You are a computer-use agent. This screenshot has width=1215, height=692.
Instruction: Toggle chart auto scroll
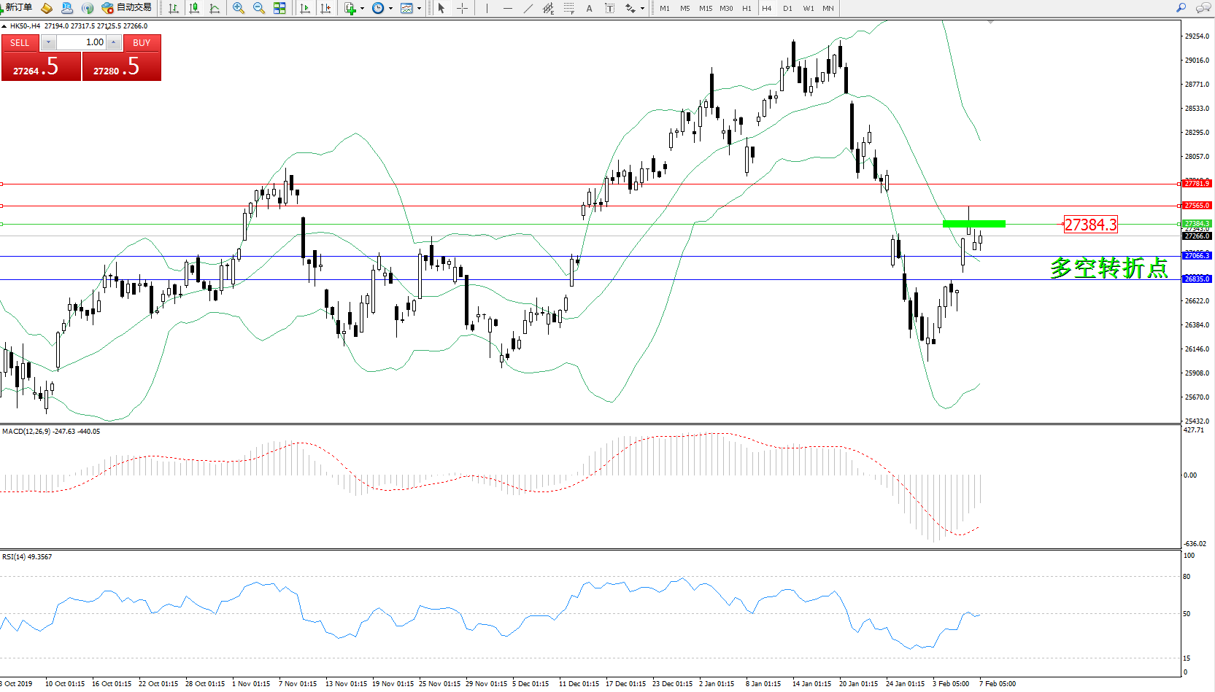(305, 8)
